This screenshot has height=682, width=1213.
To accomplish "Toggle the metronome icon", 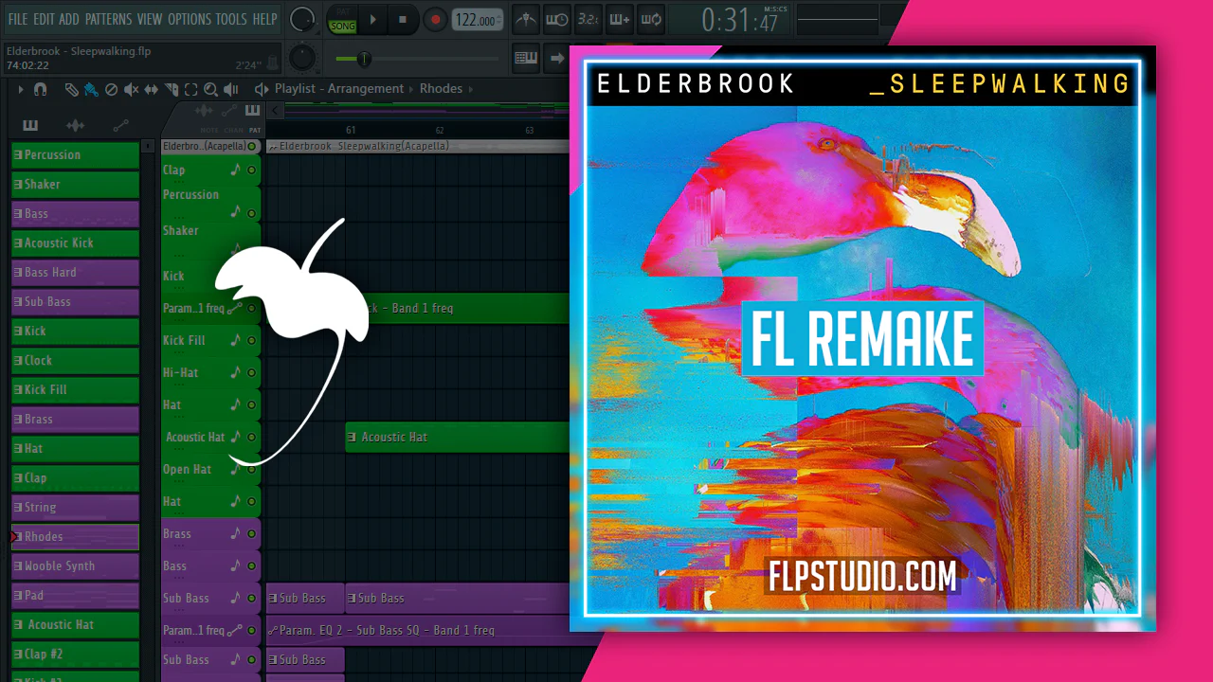I will [x=526, y=19].
